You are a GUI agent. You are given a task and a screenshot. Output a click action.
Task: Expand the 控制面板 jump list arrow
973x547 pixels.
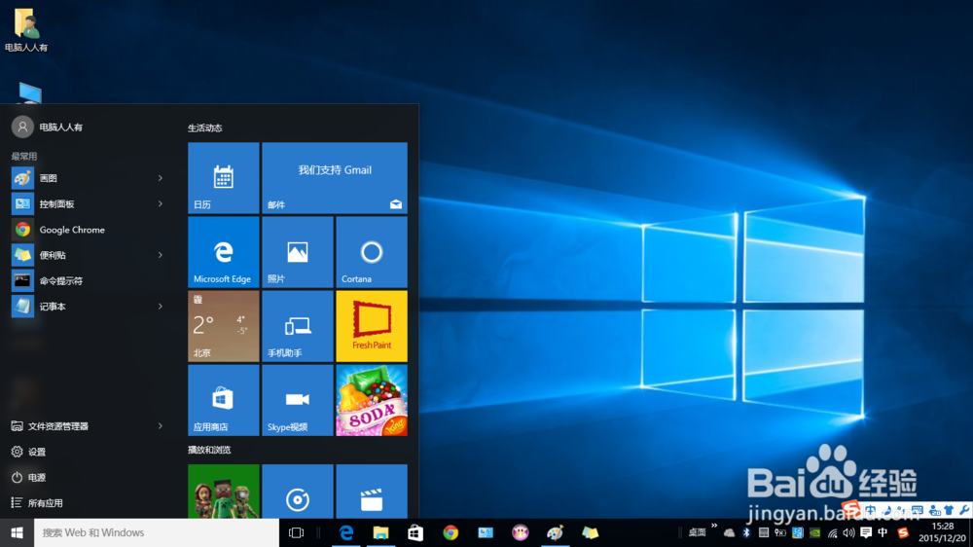161,203
